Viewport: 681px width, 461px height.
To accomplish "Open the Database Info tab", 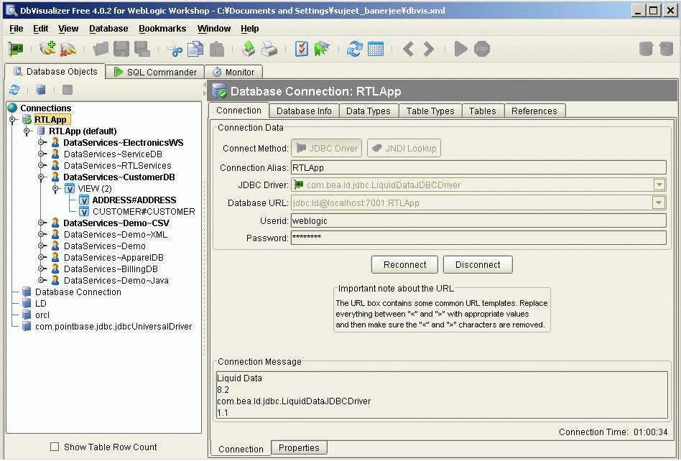I will [304, 111].
